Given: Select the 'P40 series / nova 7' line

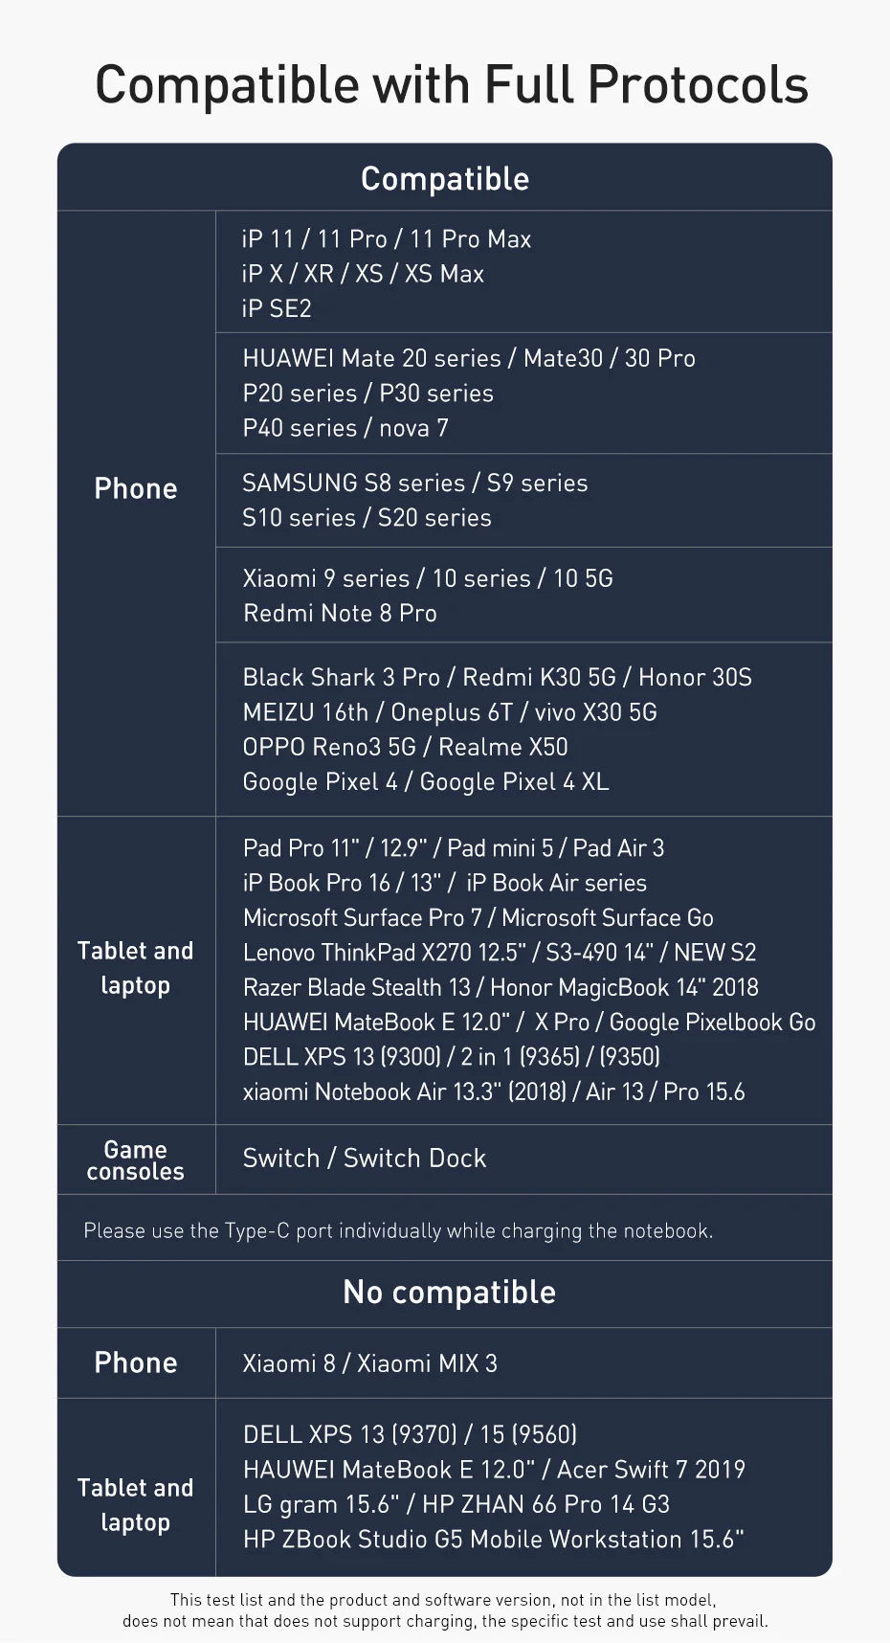Looking at the screenshot, I should pos(345,428).
